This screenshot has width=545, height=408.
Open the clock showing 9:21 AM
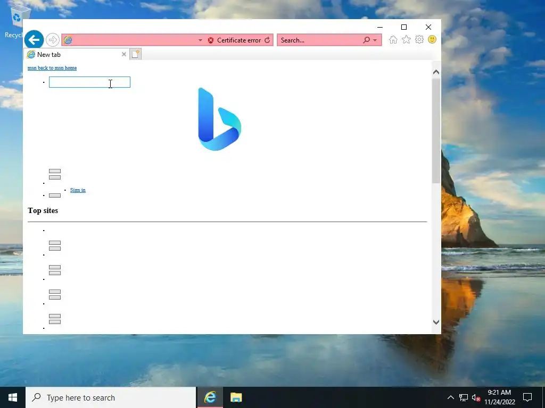[x=499, y=397]
